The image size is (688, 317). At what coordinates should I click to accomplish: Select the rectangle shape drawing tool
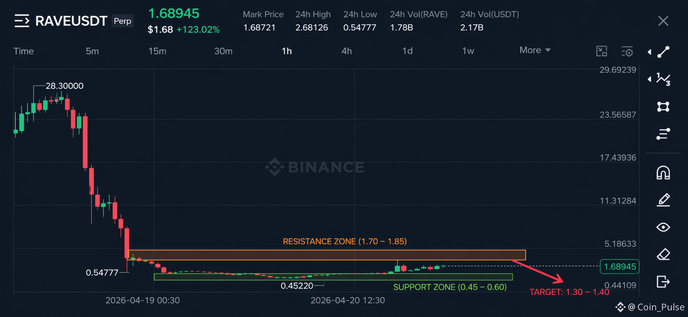click(663, 106)
